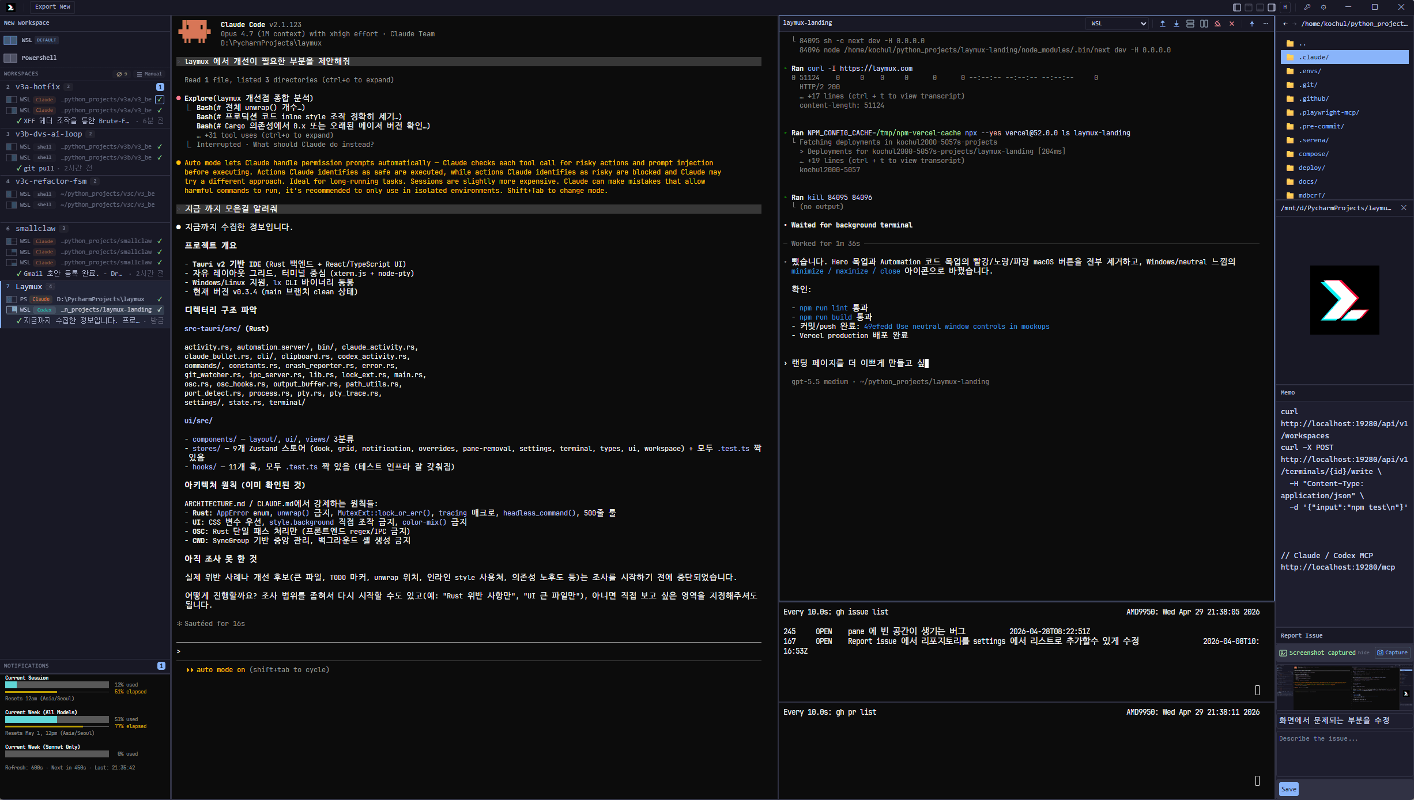Viewport: 1414px width, 800px height.
Task: Open the Manual sort dropdown in Workspaces
Action: click(x=149, y=74)
